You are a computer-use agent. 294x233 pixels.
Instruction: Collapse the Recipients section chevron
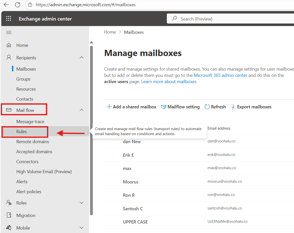click(82, 58)
